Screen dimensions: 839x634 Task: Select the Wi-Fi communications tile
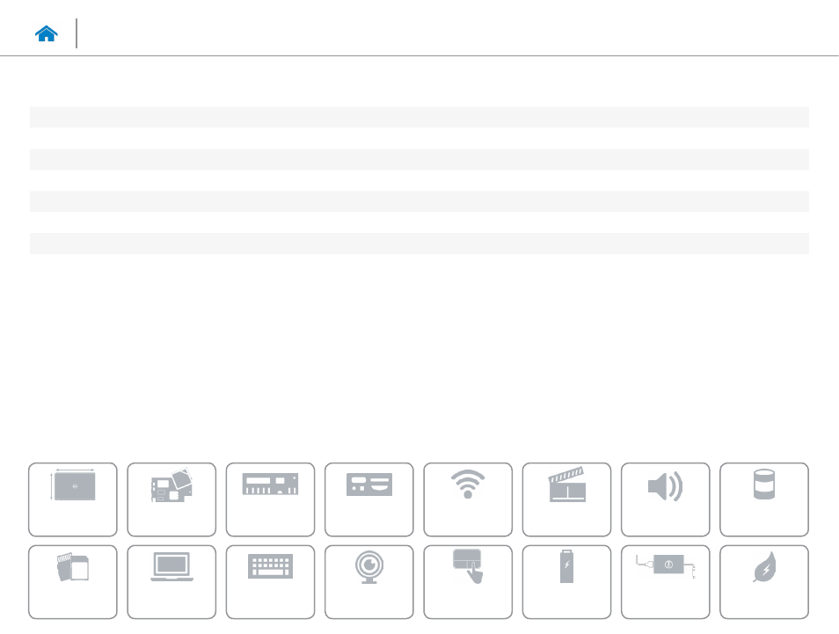coord(467,499)
